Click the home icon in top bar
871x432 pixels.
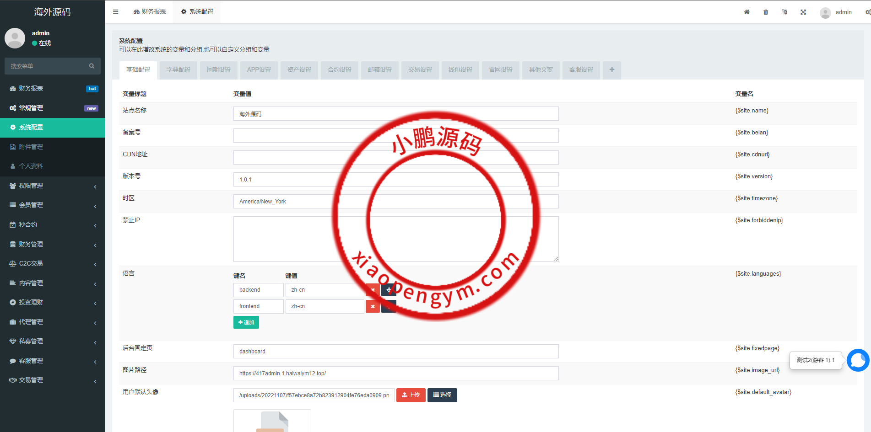pyautogui.click(x=747, y=12)
